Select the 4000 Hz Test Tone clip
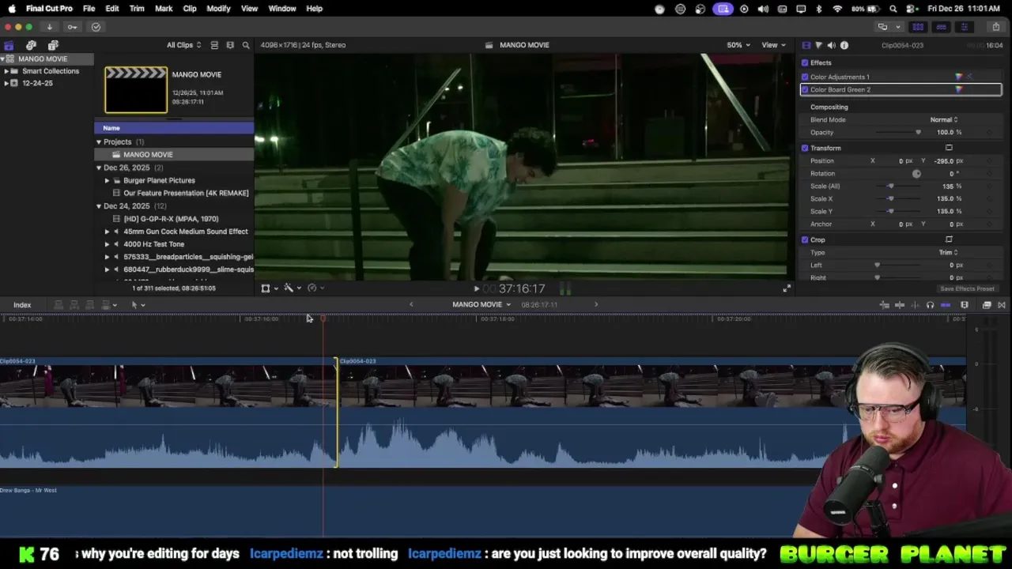This screenshot has height=569, width=1012. [x=153, y=244]
